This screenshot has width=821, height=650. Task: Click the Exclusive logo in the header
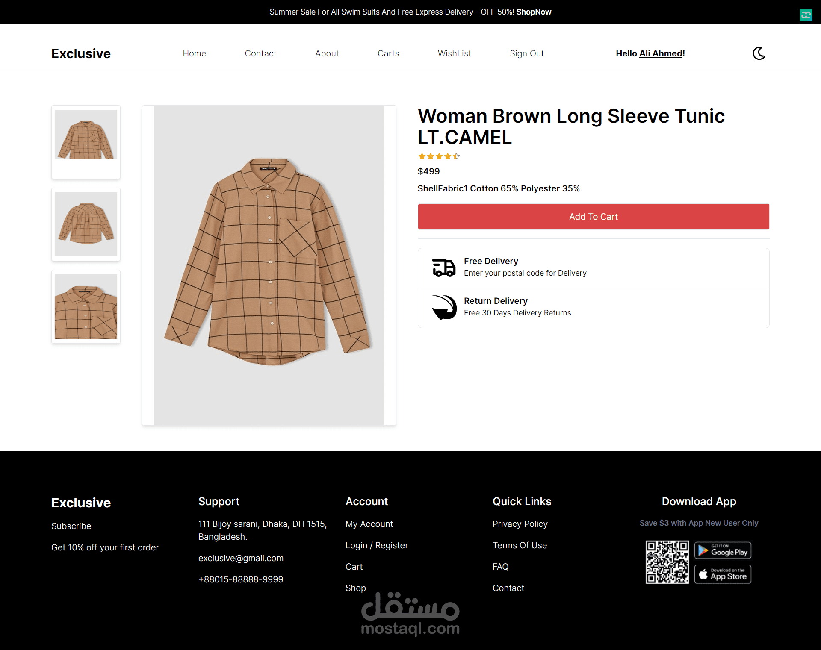click(x=81, y=53)
